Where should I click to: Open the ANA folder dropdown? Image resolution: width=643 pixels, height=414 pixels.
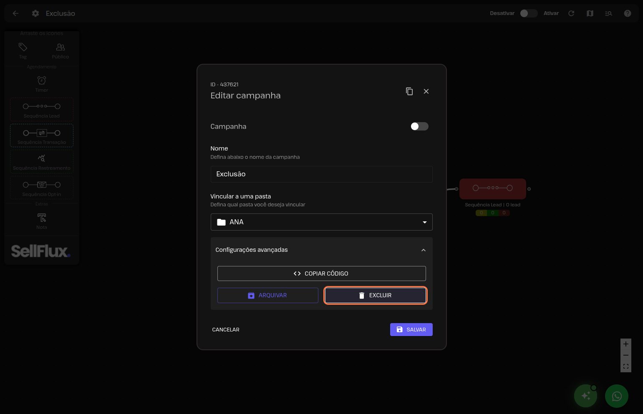(x=321, y=222)
